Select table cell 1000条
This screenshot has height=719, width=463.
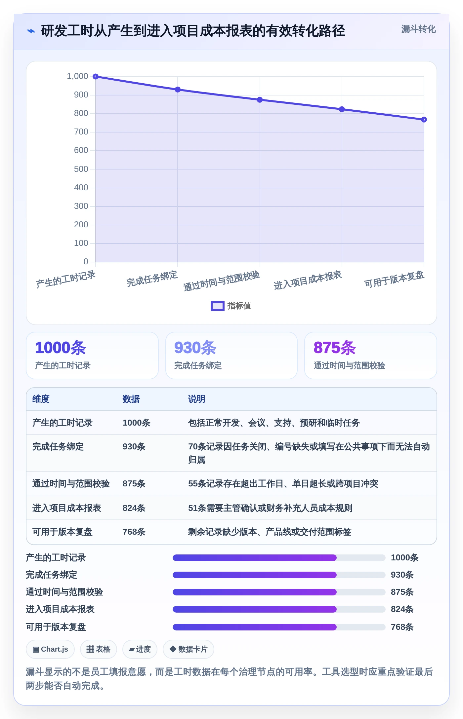pyautogui.click(x=136, y=423)
